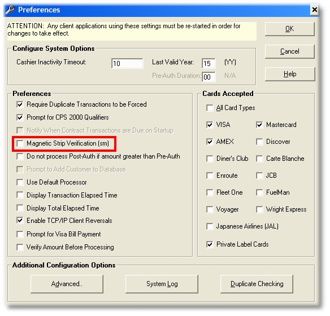Check the Enroute checkbox

tap(210, 175)
